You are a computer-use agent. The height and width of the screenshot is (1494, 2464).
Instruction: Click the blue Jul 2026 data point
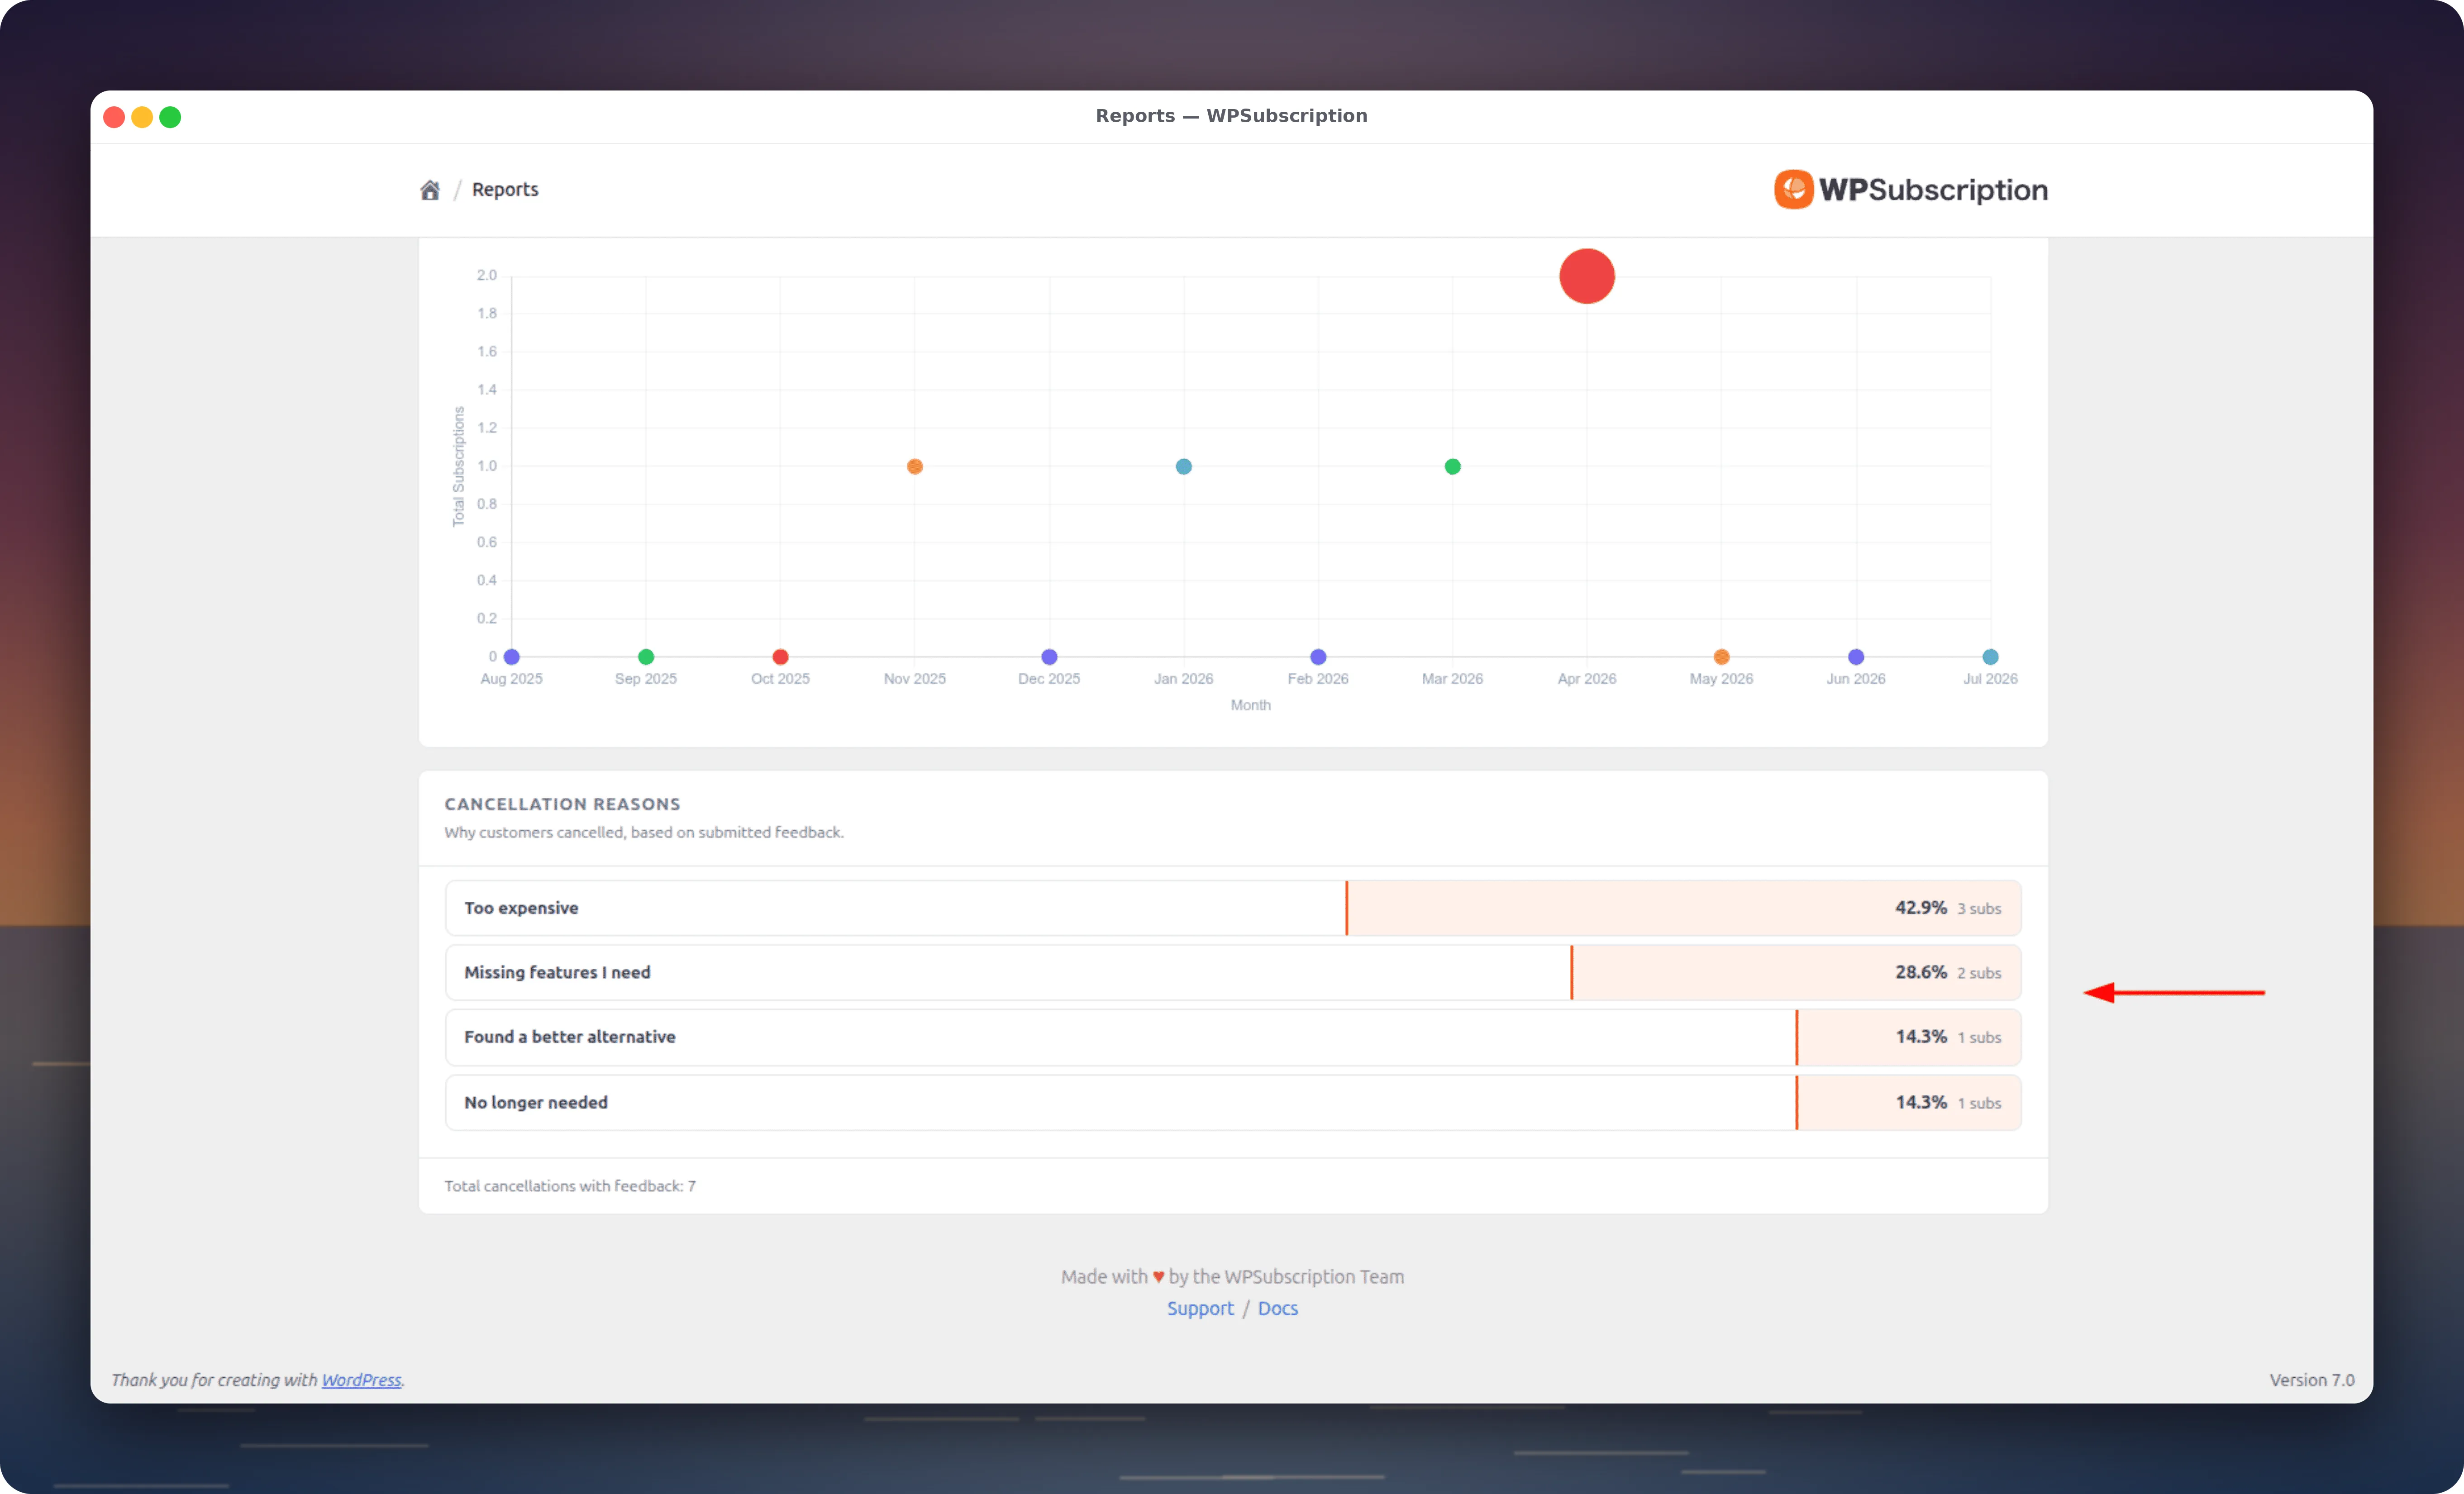pos(1991,657)
